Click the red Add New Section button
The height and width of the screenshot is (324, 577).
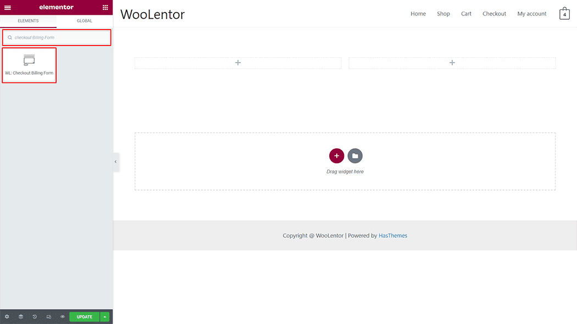point(336,156)
